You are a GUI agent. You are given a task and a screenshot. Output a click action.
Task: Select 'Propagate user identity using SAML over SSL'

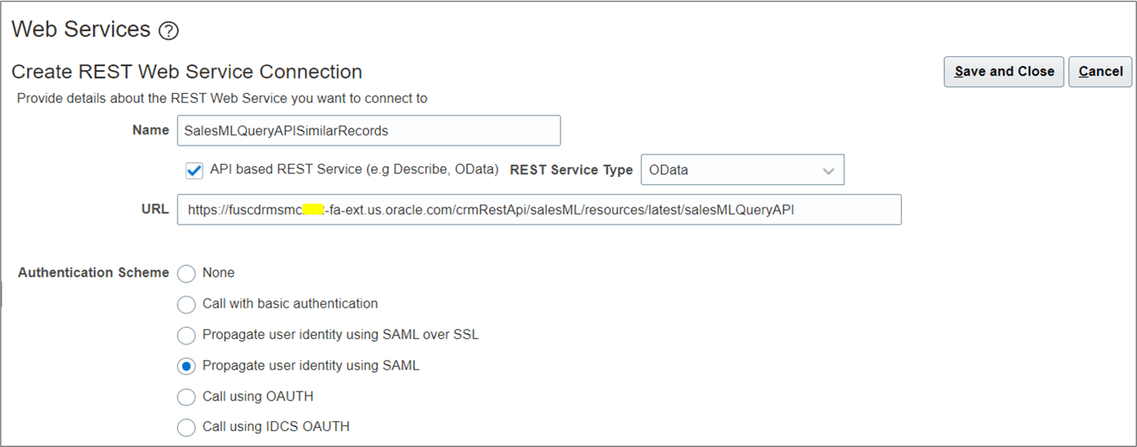point(186,335)
